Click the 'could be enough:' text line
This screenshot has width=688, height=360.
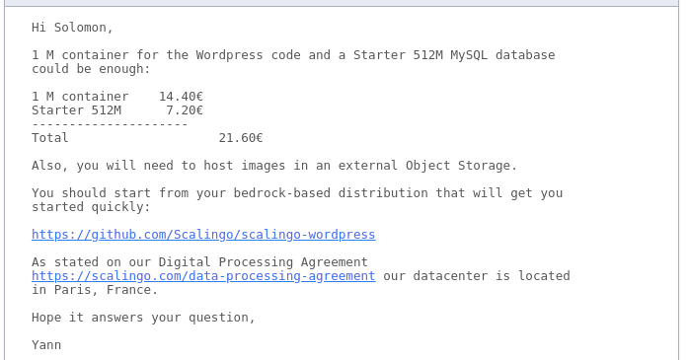[91, 69]
